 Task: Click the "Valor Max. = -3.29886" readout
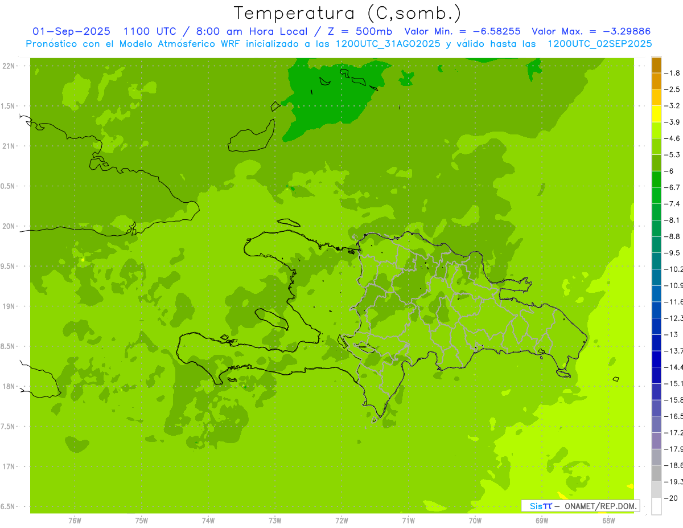click(591, 31)
